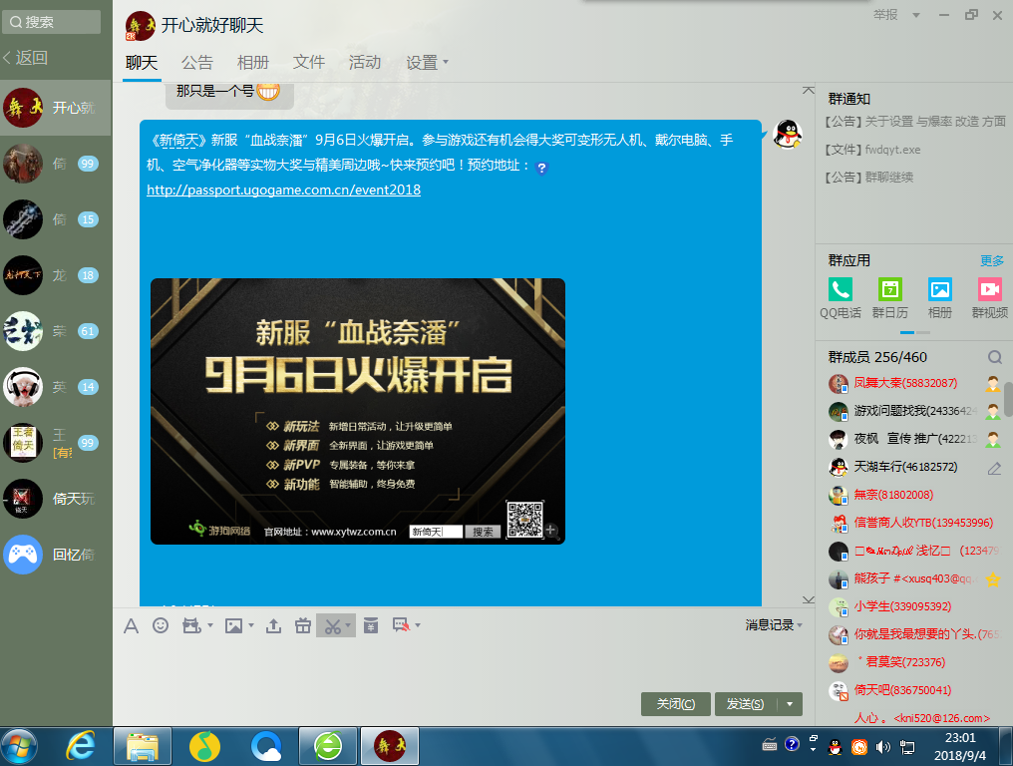This screenshot has height=766, width=1013.
Task: Click the 更多 link beside 群应用
Action: point(993,260)
